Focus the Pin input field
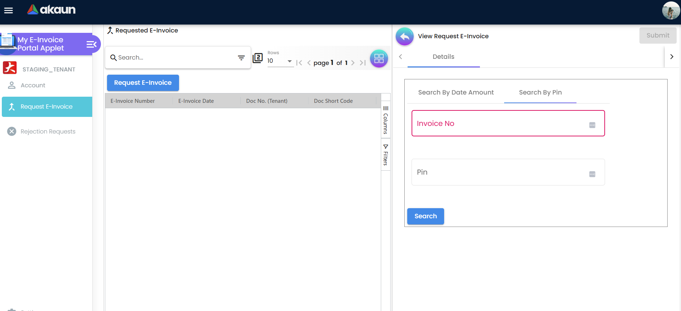Screen dimensions: 681x311 point(508,172)
